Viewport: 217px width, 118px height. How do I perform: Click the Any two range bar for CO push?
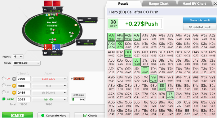(x=79, y=79)
